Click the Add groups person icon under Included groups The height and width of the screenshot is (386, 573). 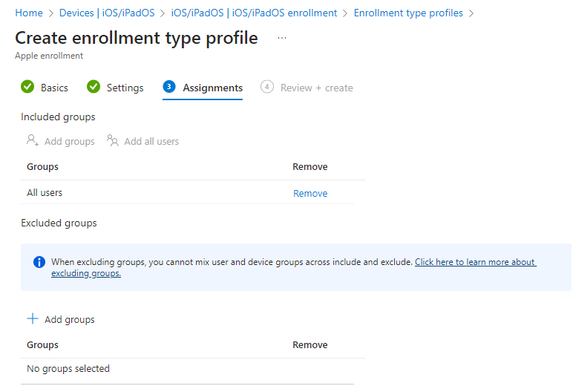[x=32, y=140]
